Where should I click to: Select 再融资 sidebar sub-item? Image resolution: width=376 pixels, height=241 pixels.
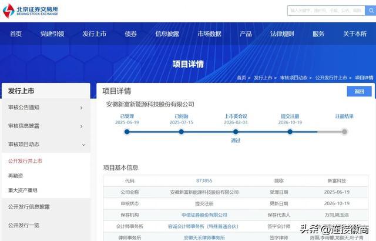[x=16, y=176]
